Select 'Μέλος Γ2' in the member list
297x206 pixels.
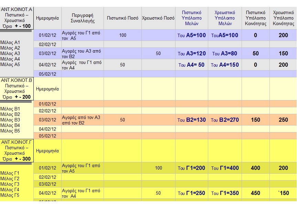click(10, 178)
